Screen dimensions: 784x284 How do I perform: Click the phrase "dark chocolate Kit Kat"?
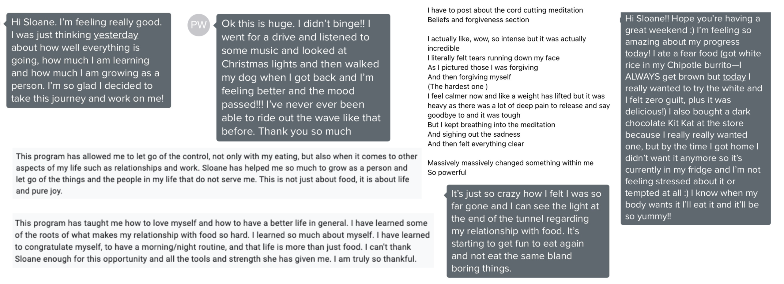tap(688, 117)
